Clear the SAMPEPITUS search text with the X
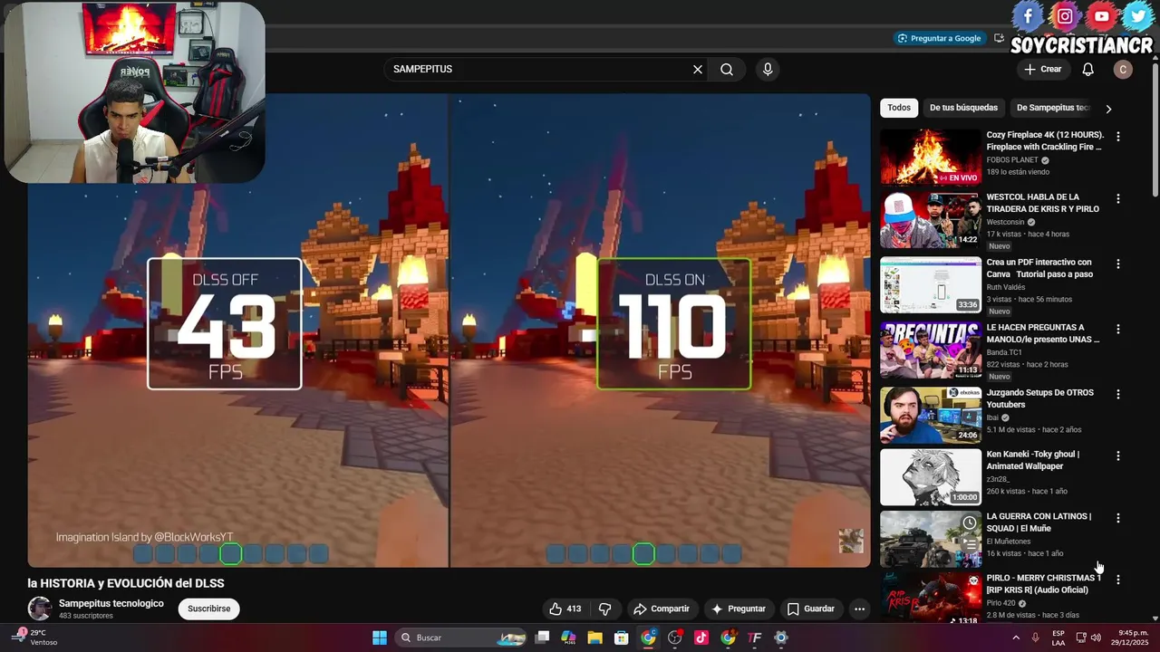Screen dimensions: 1160x652 (x=698, y=70)
